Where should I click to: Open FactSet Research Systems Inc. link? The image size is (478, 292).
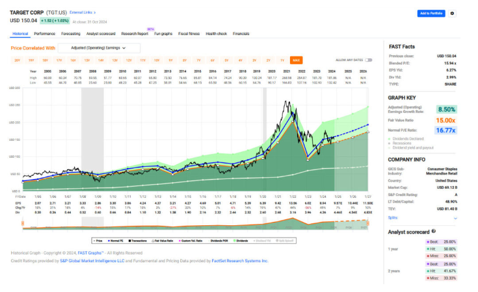(240, 261)
